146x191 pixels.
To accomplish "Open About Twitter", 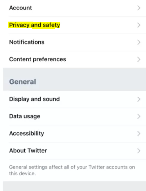I will point(74,151).
